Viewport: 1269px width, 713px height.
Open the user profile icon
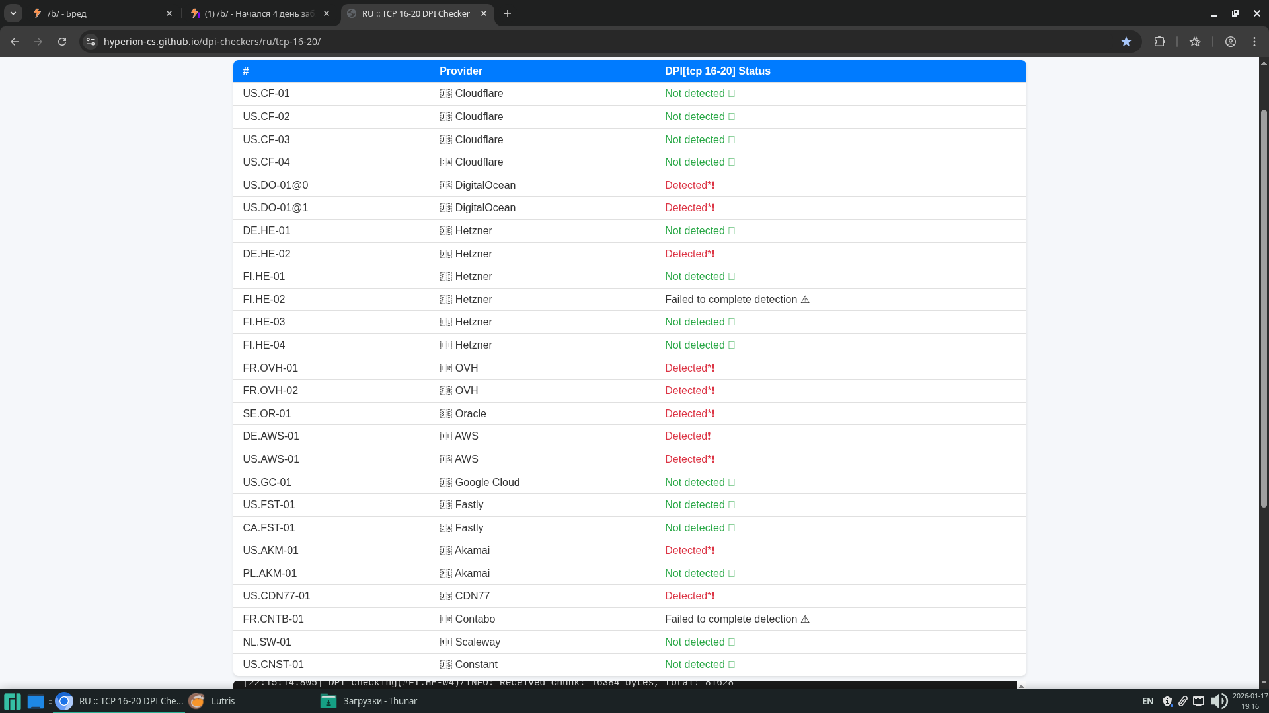(1231, 42)
